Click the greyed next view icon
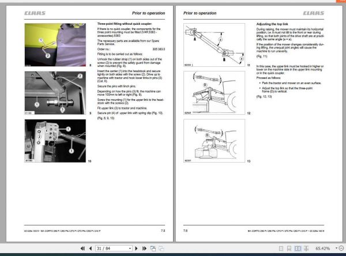Image resolution: width=346 pixels, height=256 pixels. (161, 249)
